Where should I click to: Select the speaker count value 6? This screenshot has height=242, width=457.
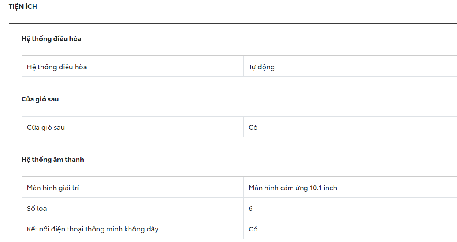[251, 209]
